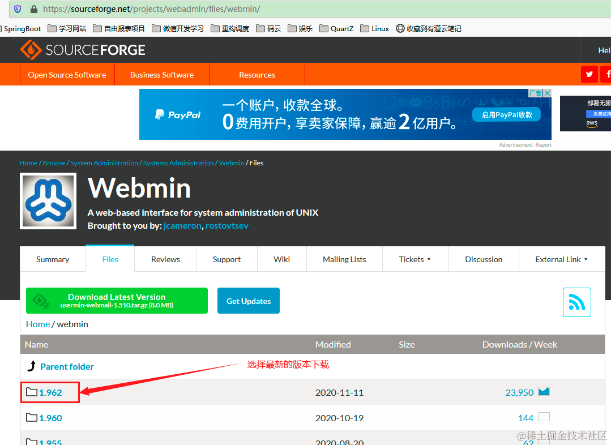Screen dimensions: 611x445
Task: Open the 微信开发学习 bookmark folder
Action: pos(178,28)
